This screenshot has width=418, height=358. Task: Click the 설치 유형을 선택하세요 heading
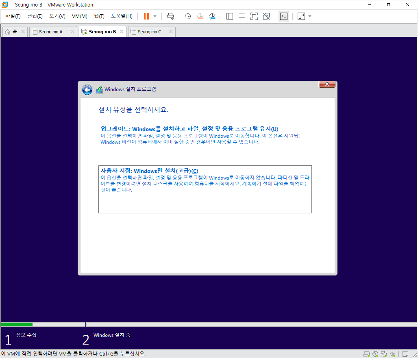[133, 110]
